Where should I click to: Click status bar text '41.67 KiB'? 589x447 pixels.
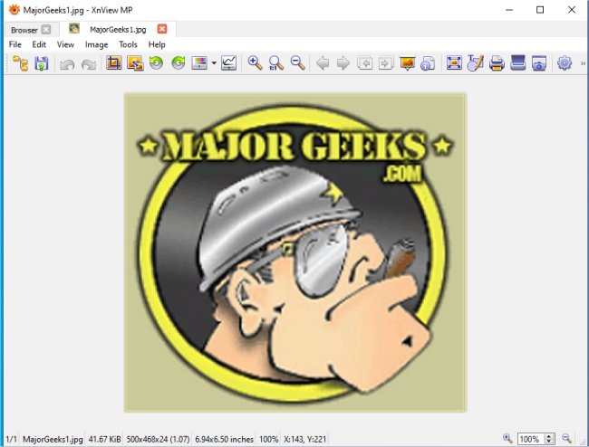[x=105, y=439]
